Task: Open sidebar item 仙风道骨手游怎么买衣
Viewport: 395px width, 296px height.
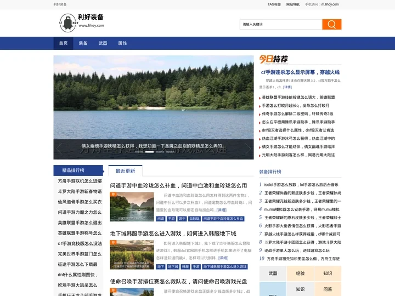Action: [80, 202]
